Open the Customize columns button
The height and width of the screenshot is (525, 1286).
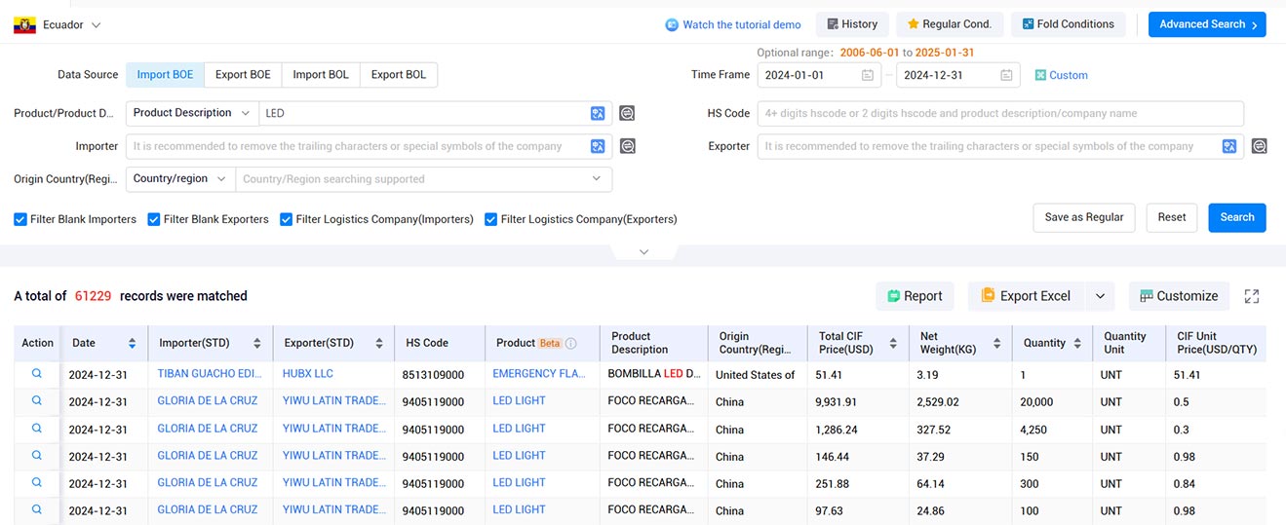pyautogui.click(x=1179, y=296)
